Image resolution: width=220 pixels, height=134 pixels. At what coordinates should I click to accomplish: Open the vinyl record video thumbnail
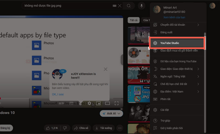(139, 56)
